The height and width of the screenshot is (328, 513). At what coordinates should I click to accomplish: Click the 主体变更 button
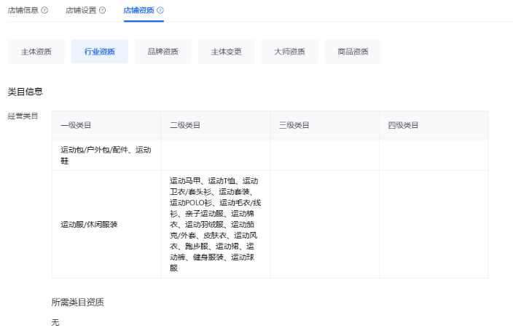[226, 52]
